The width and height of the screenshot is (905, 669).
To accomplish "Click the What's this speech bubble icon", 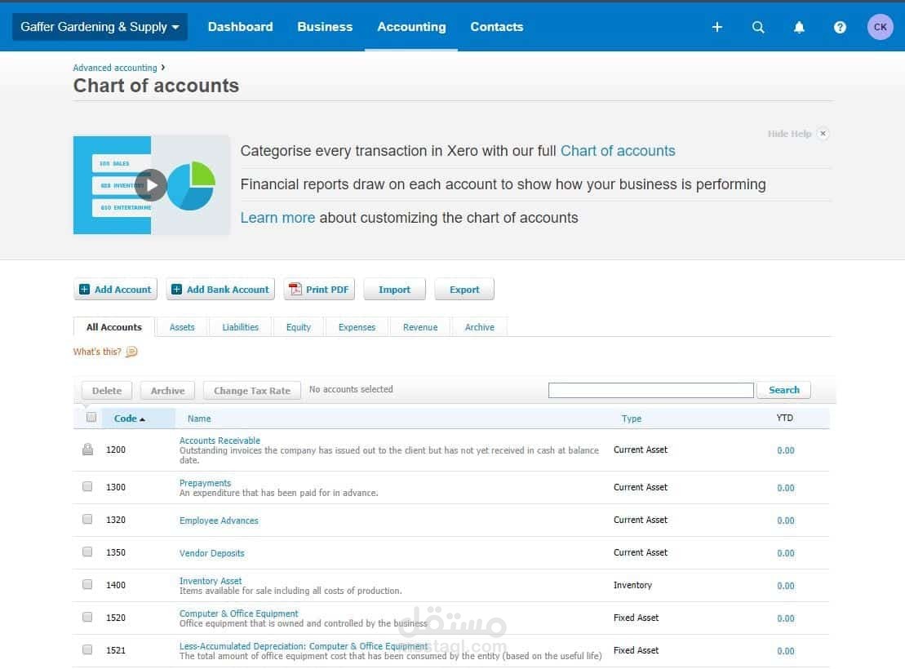I will click(131, 352).
